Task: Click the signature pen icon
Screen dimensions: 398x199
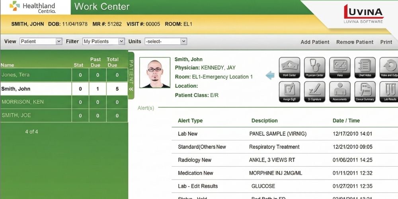Action: pos(314,91)
